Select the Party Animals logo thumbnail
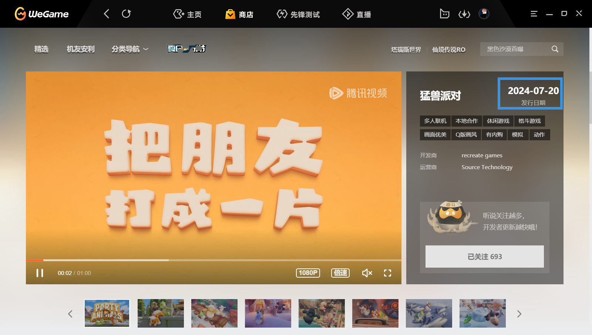The width and height of the screenshot is (592, 335). coord(107,313)
